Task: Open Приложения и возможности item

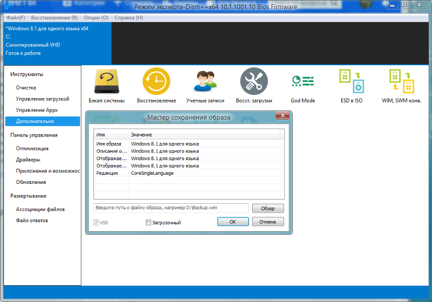Action: click(x=48, y=171)
